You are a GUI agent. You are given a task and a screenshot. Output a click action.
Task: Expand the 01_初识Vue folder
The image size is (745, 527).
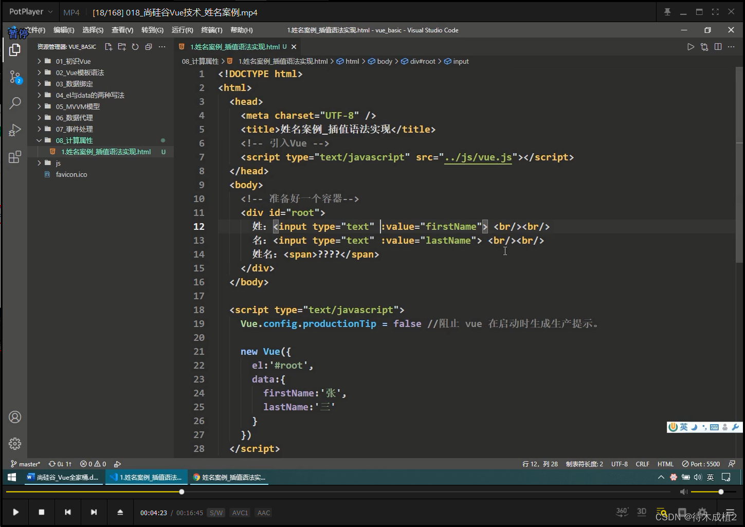tap(73, 61)
